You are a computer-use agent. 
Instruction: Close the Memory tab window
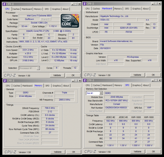tap(80, 81)
